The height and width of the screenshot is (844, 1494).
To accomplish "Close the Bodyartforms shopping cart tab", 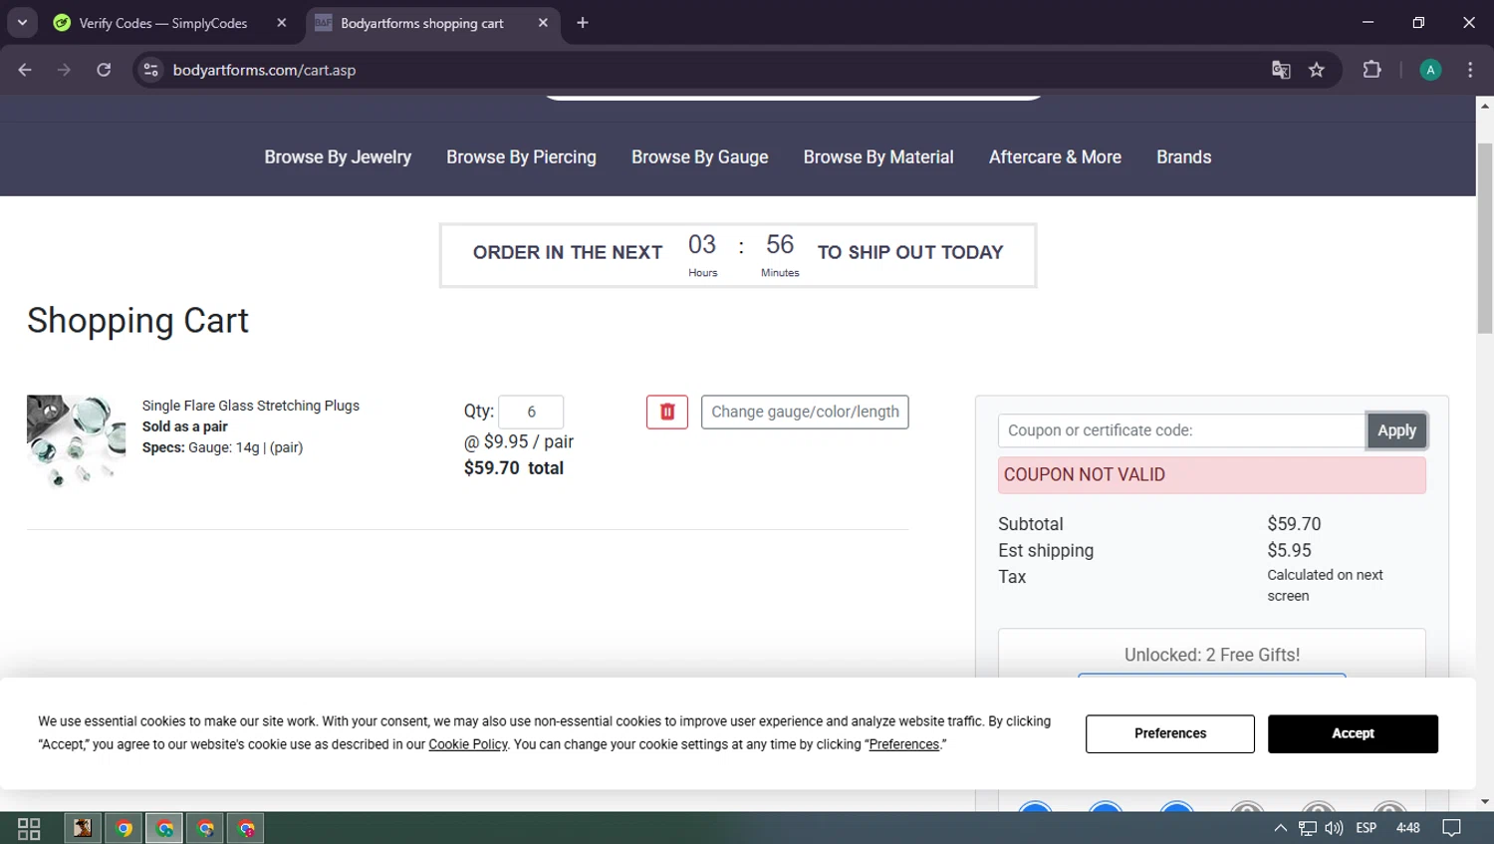I will coord(543,23).
